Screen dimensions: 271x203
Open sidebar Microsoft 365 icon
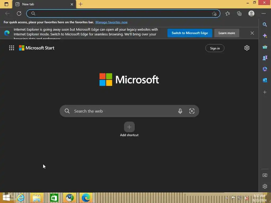point(265,69)
